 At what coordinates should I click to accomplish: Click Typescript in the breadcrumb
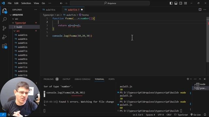[x=48, y=15]
